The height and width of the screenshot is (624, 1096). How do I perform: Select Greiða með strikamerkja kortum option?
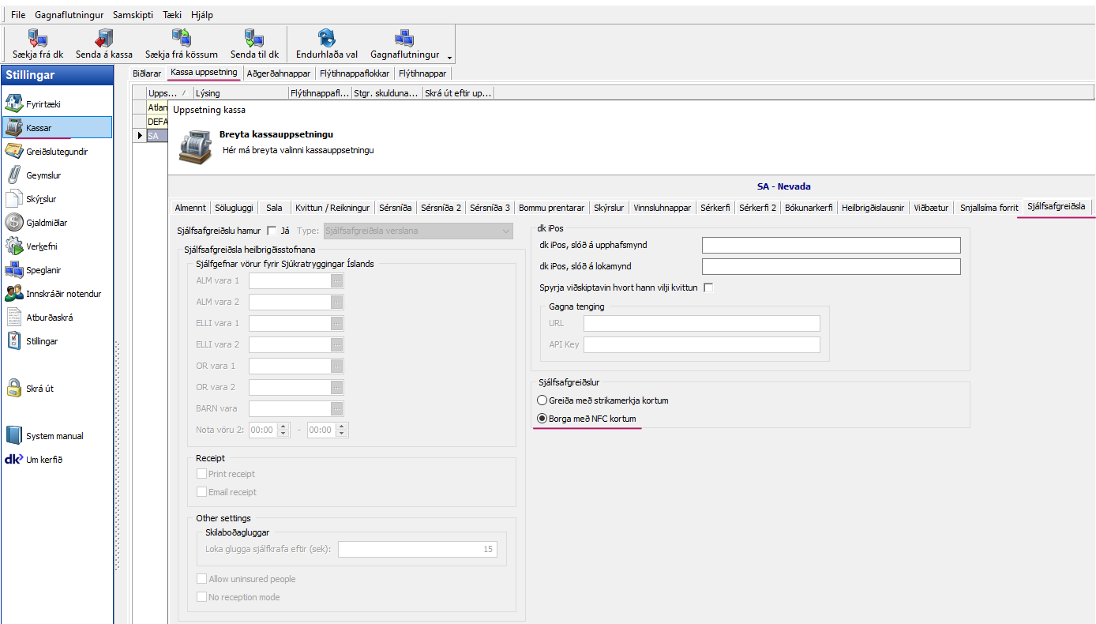[542, 400]
